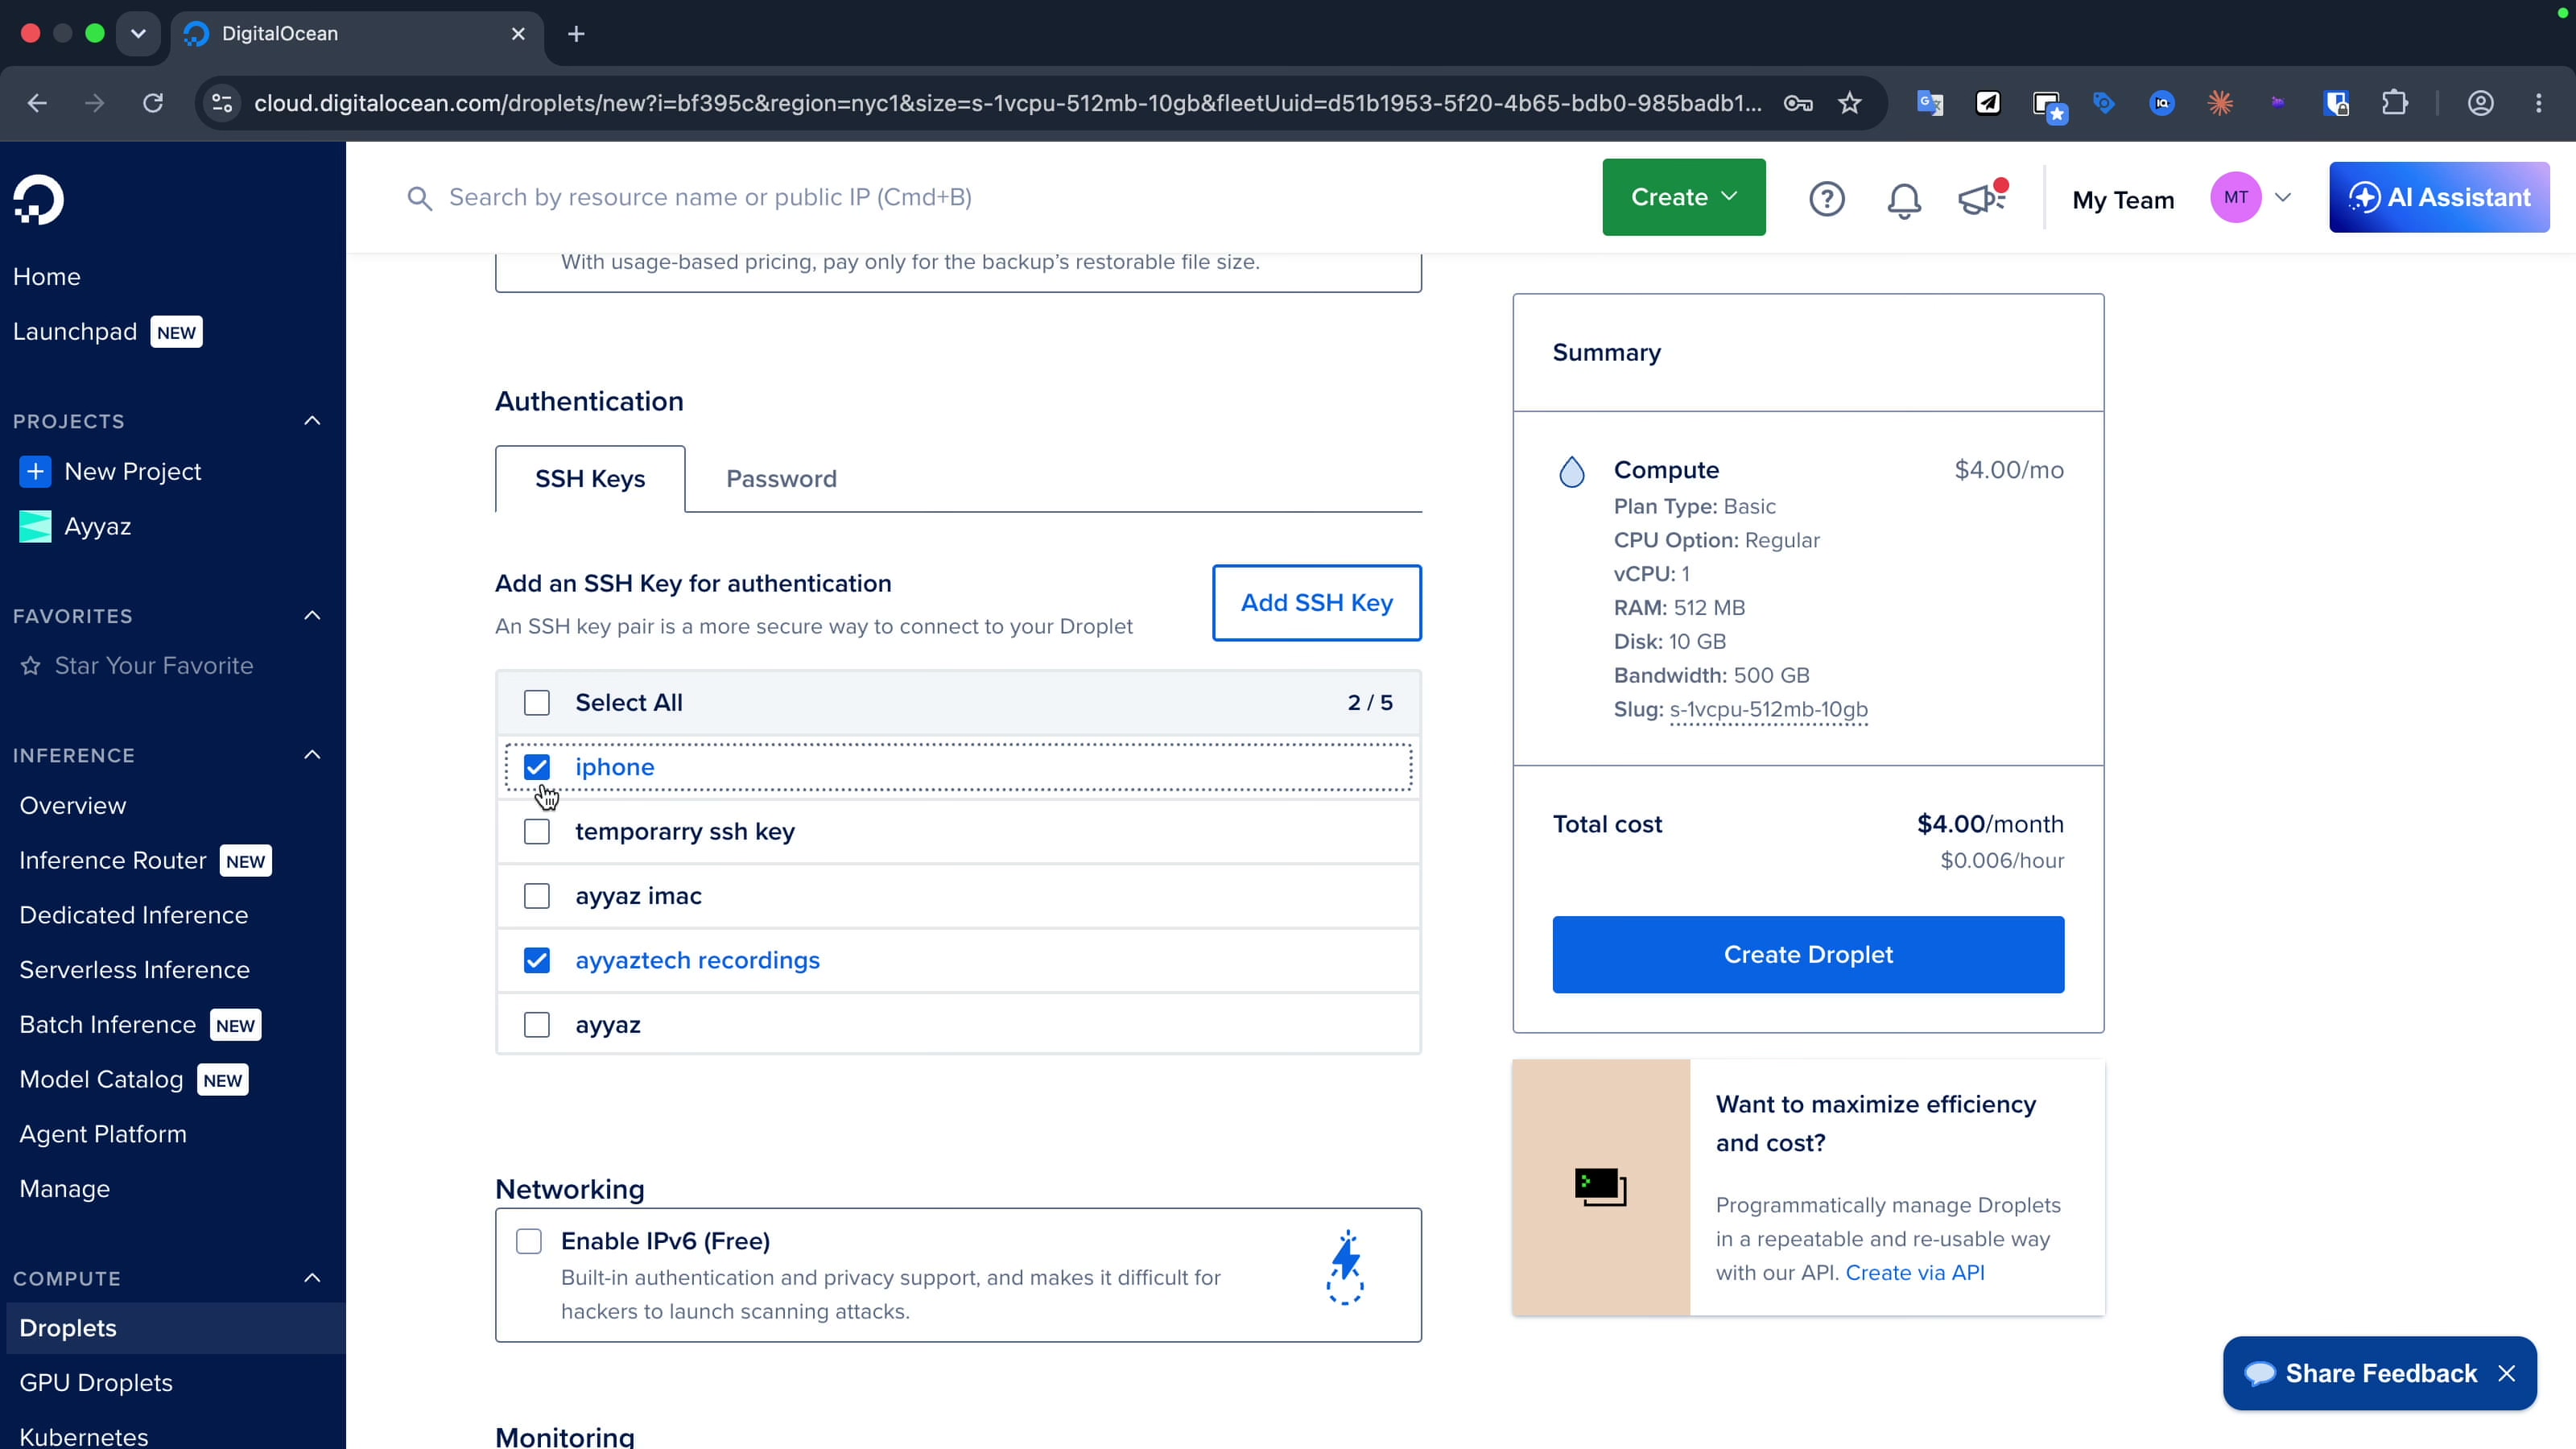Viewport: 2576px width, 1449px height.
Task: Open Serverless Inference in sidebar
Action: coord(134,970)
